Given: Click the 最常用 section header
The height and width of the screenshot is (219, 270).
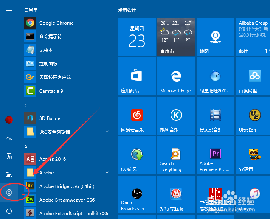Looking at the screenshot, I should [x=31, y=11].
